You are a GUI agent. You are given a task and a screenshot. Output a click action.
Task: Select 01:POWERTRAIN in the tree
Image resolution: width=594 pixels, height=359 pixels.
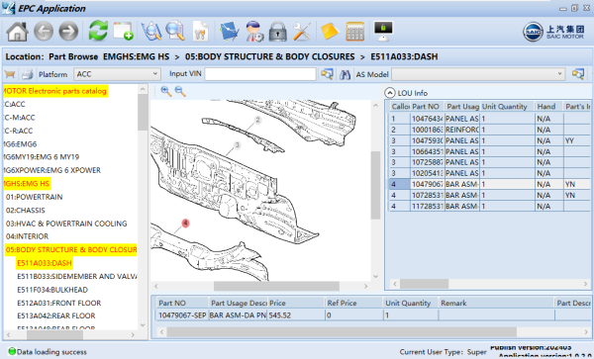[x=34, y=197]
